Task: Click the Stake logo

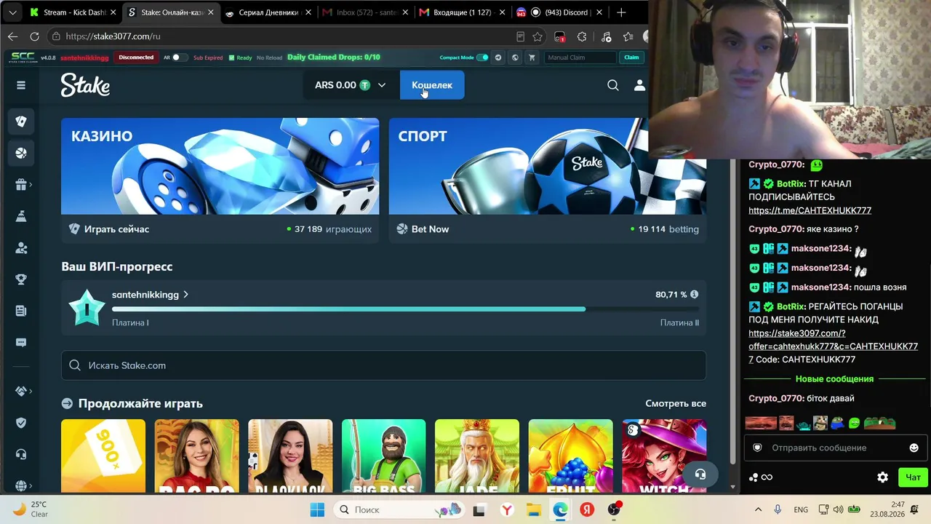Action: [x=85, y=85]
